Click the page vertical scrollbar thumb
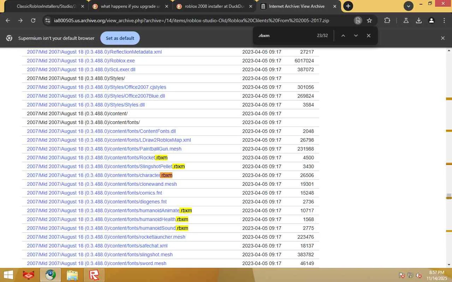This screenshot has height=282, width=452. [449, 196]
